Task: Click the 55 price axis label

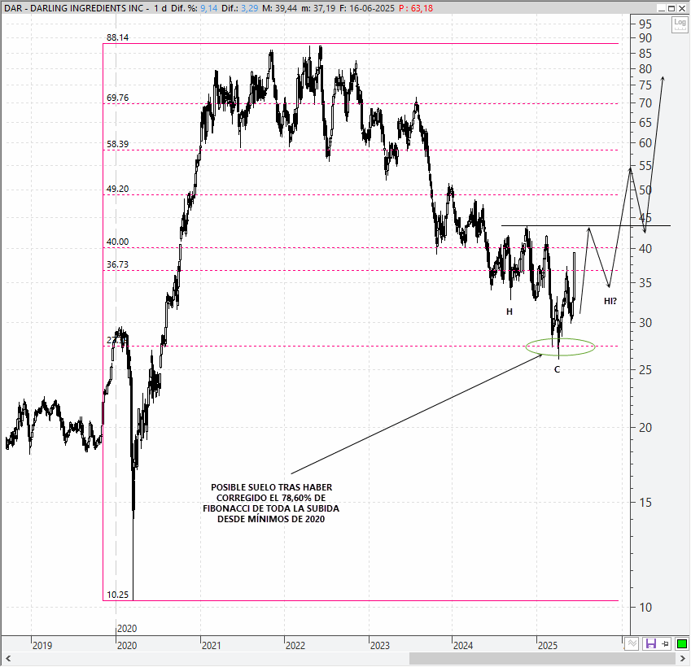Action: pos(645,166)
